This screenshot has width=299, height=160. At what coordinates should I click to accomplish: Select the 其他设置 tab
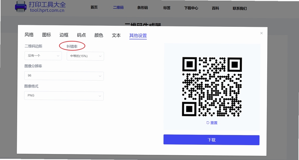[x=138, y=36]
